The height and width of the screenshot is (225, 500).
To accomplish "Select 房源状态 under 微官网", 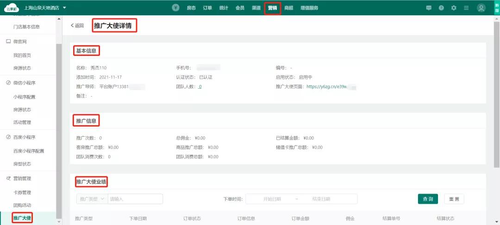I will (x=22, y=68).
